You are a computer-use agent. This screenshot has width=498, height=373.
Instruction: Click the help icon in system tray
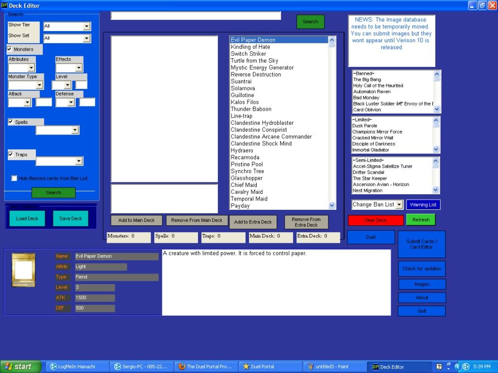(x=439, y=367)
